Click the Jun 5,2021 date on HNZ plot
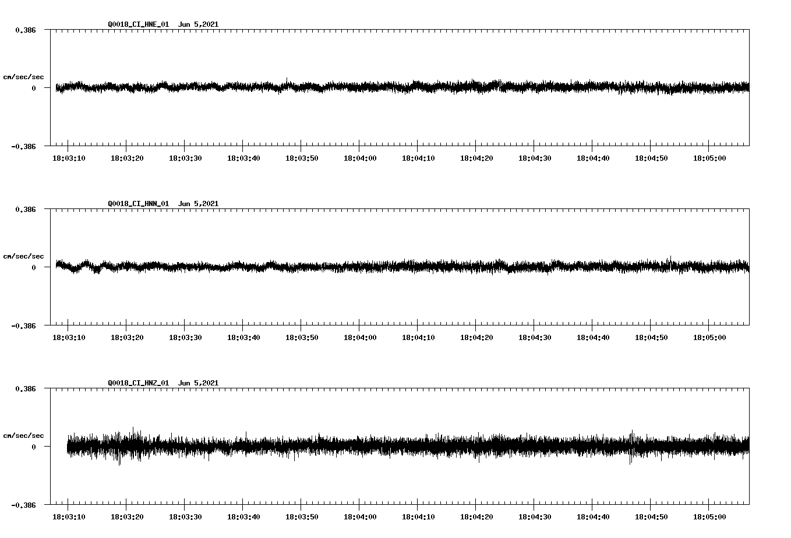 pyautogui.click(x=199, y=383)
